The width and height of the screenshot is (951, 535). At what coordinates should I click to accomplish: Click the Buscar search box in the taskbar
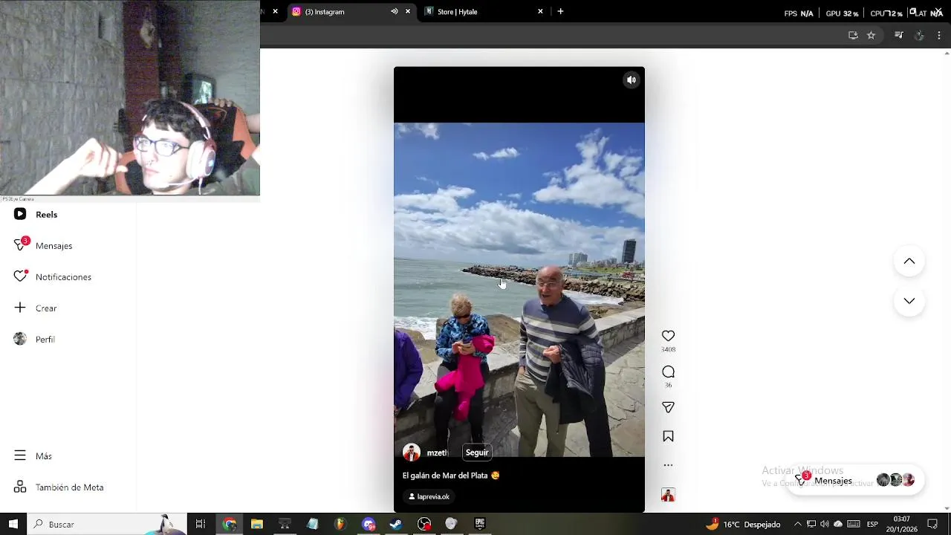pyautogui.click(x=108, y=524)
